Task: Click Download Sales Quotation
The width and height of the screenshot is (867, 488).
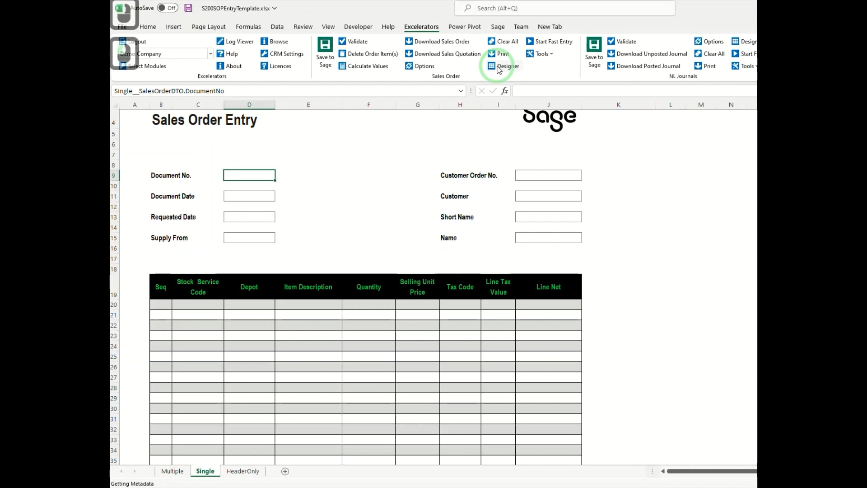Action: pyautogui.click(x=443, y=53)
